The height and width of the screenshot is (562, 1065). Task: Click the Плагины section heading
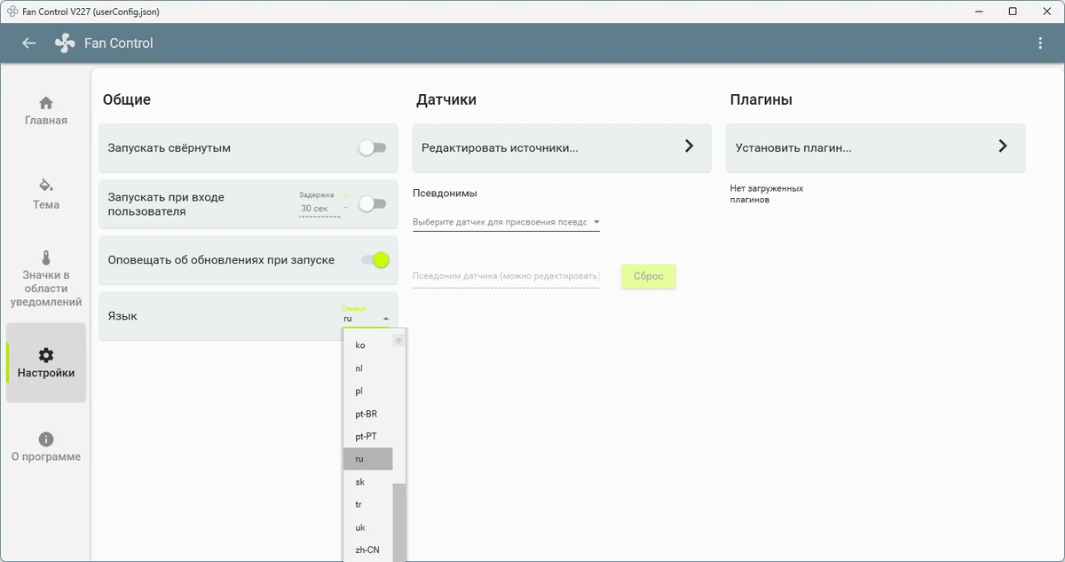tap(761, 99)
